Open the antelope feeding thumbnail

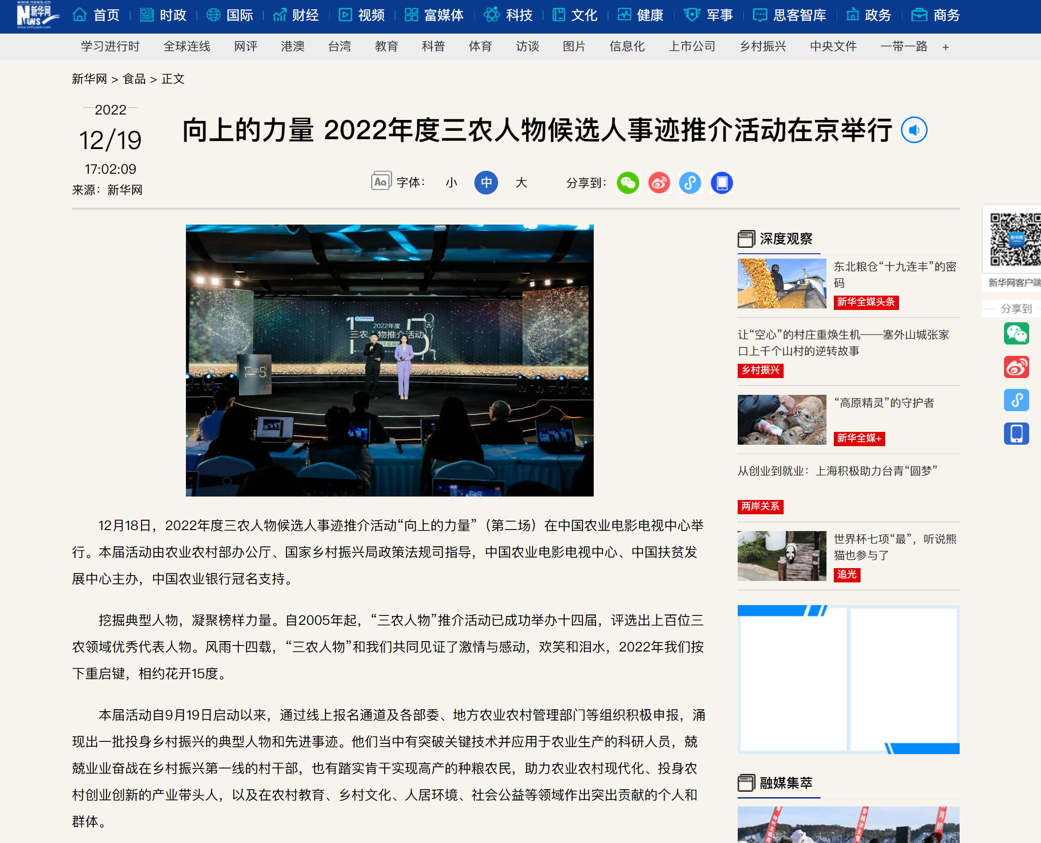(782, 420)
